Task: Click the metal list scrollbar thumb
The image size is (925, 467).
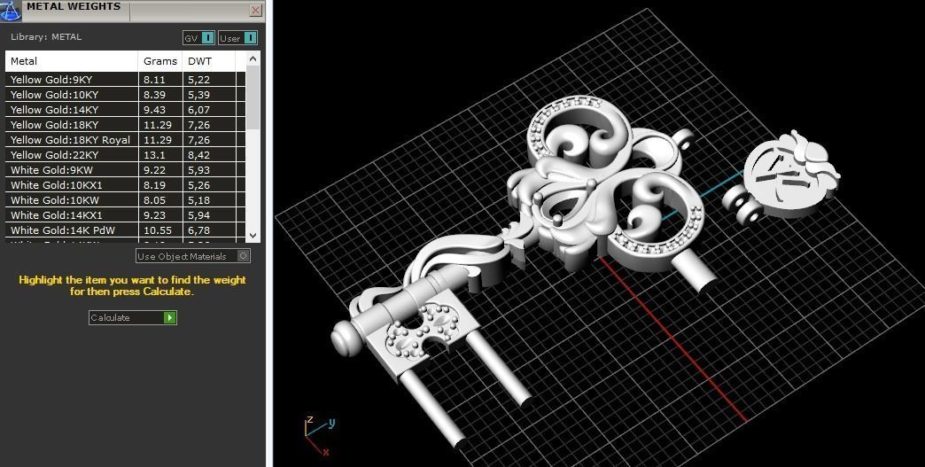Action: tap(253, 97)
